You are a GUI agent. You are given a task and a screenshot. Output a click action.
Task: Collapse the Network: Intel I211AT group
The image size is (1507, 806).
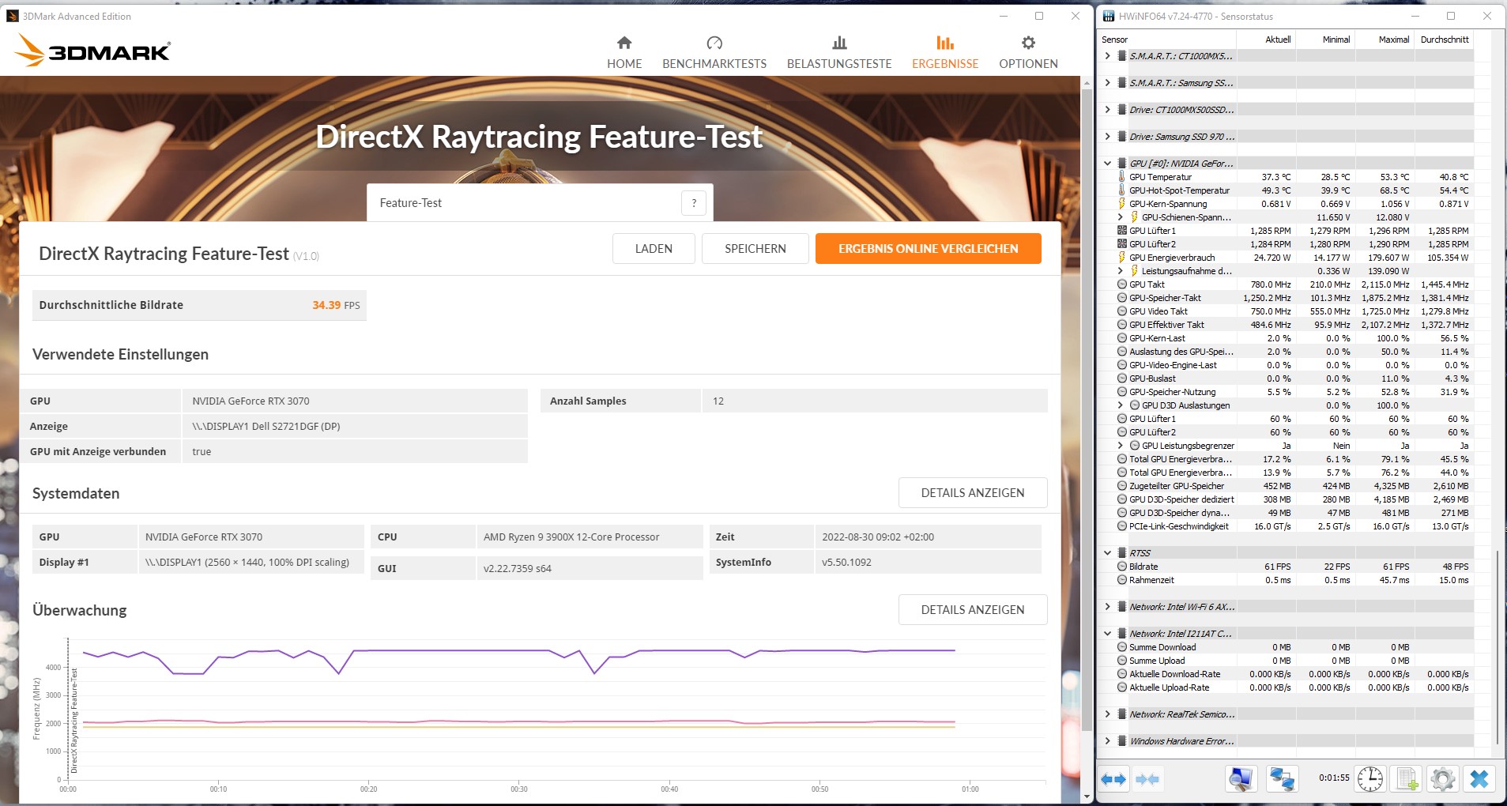(1107, 634)
